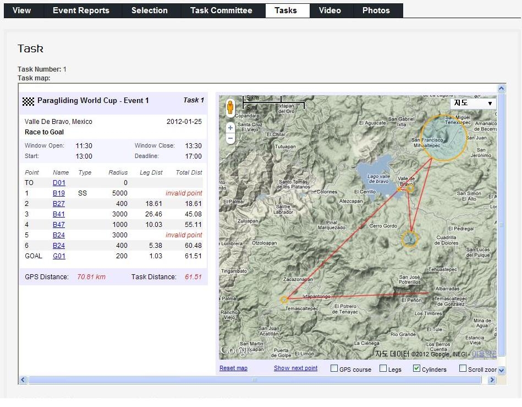Click the Temascaltepec turnpoint cylinder on map
Viewport: 522px width, 407px height.
284,300
